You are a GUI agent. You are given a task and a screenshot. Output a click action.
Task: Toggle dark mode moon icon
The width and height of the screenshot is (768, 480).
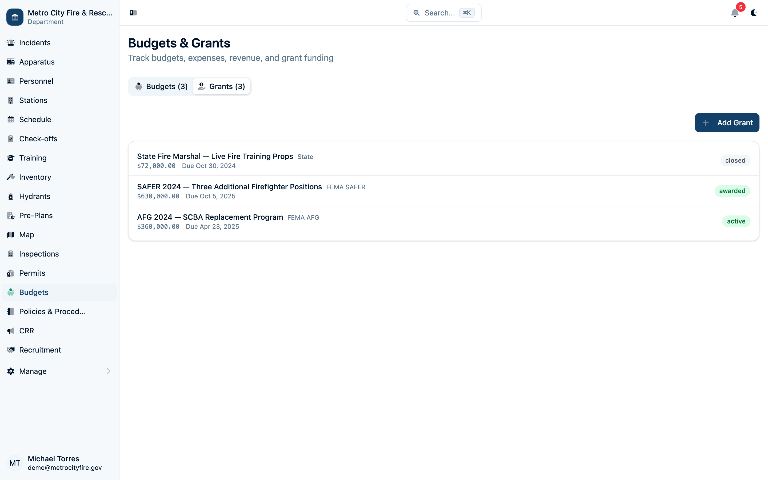coord(754,13)
